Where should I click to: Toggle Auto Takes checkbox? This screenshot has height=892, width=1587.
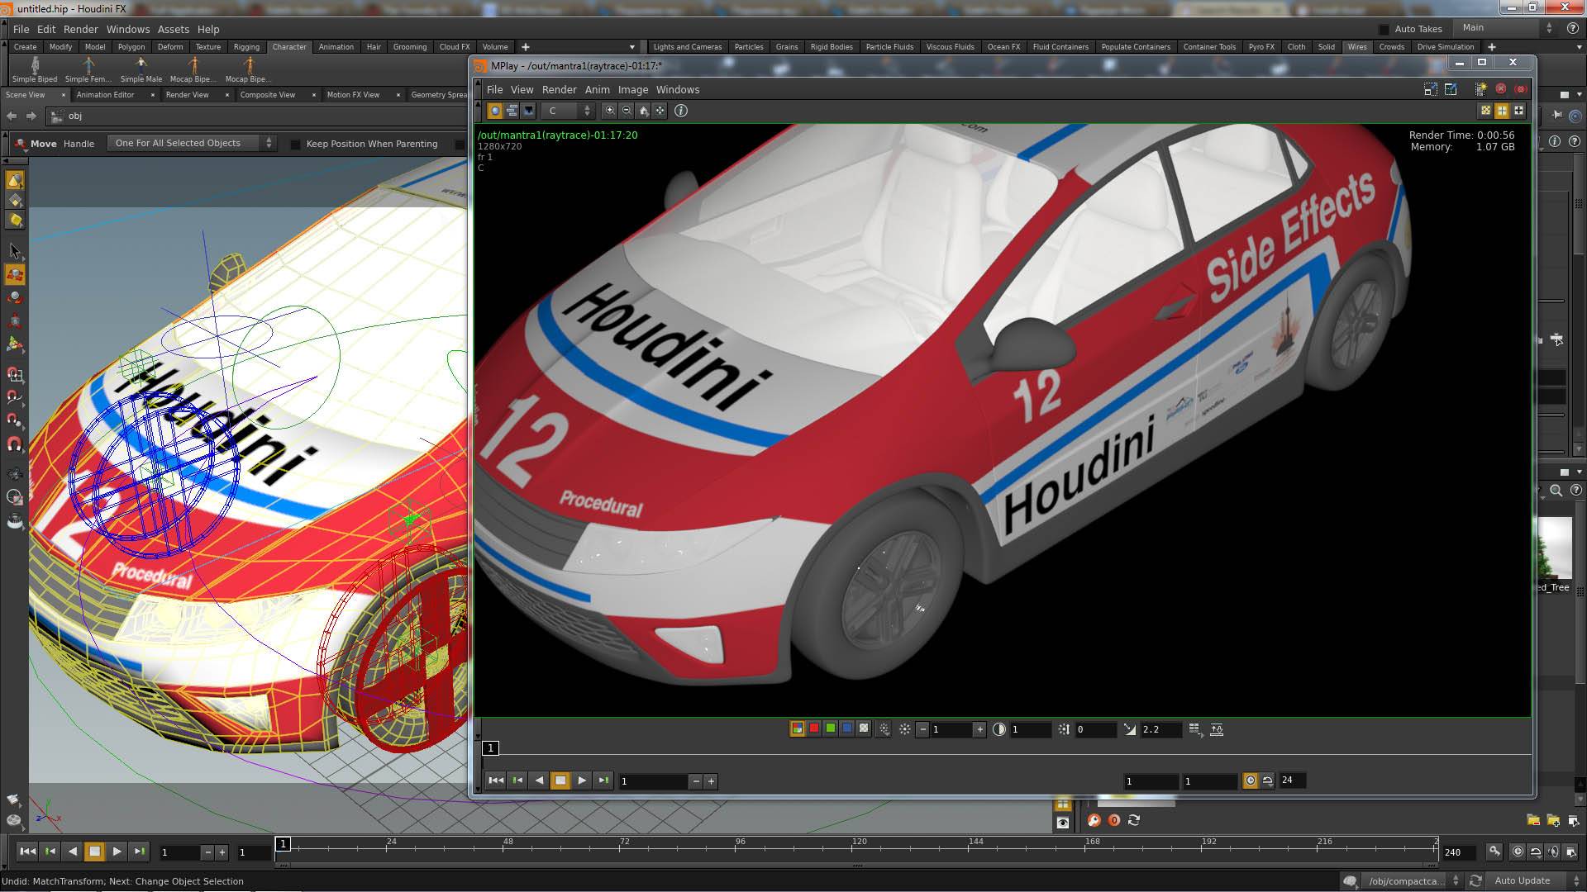(x=1384, y=29)
